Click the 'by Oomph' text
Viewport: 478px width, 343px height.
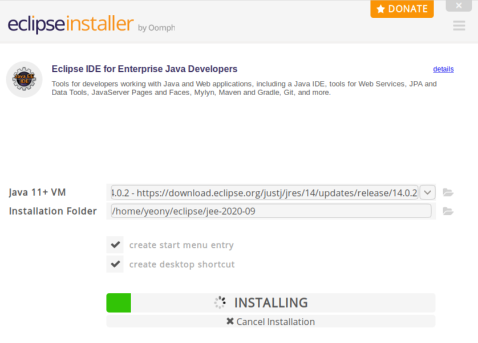156,28
